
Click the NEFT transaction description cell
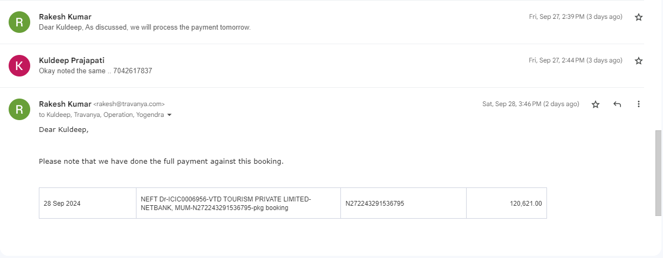click(238, 203)
